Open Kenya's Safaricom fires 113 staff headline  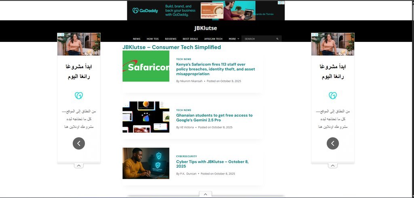(216, 69)
